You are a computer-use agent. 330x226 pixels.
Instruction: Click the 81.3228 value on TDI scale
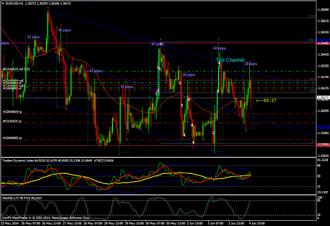click(323, 160)
